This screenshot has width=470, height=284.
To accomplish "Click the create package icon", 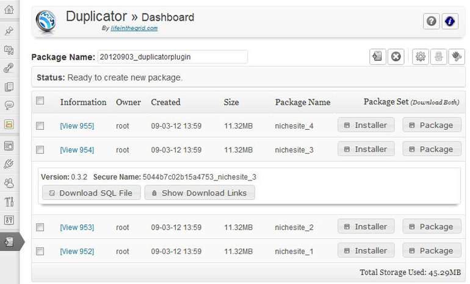I will pos(377,57).
